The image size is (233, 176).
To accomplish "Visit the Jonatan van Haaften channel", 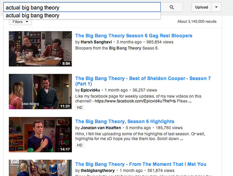I will coord(101,128).
